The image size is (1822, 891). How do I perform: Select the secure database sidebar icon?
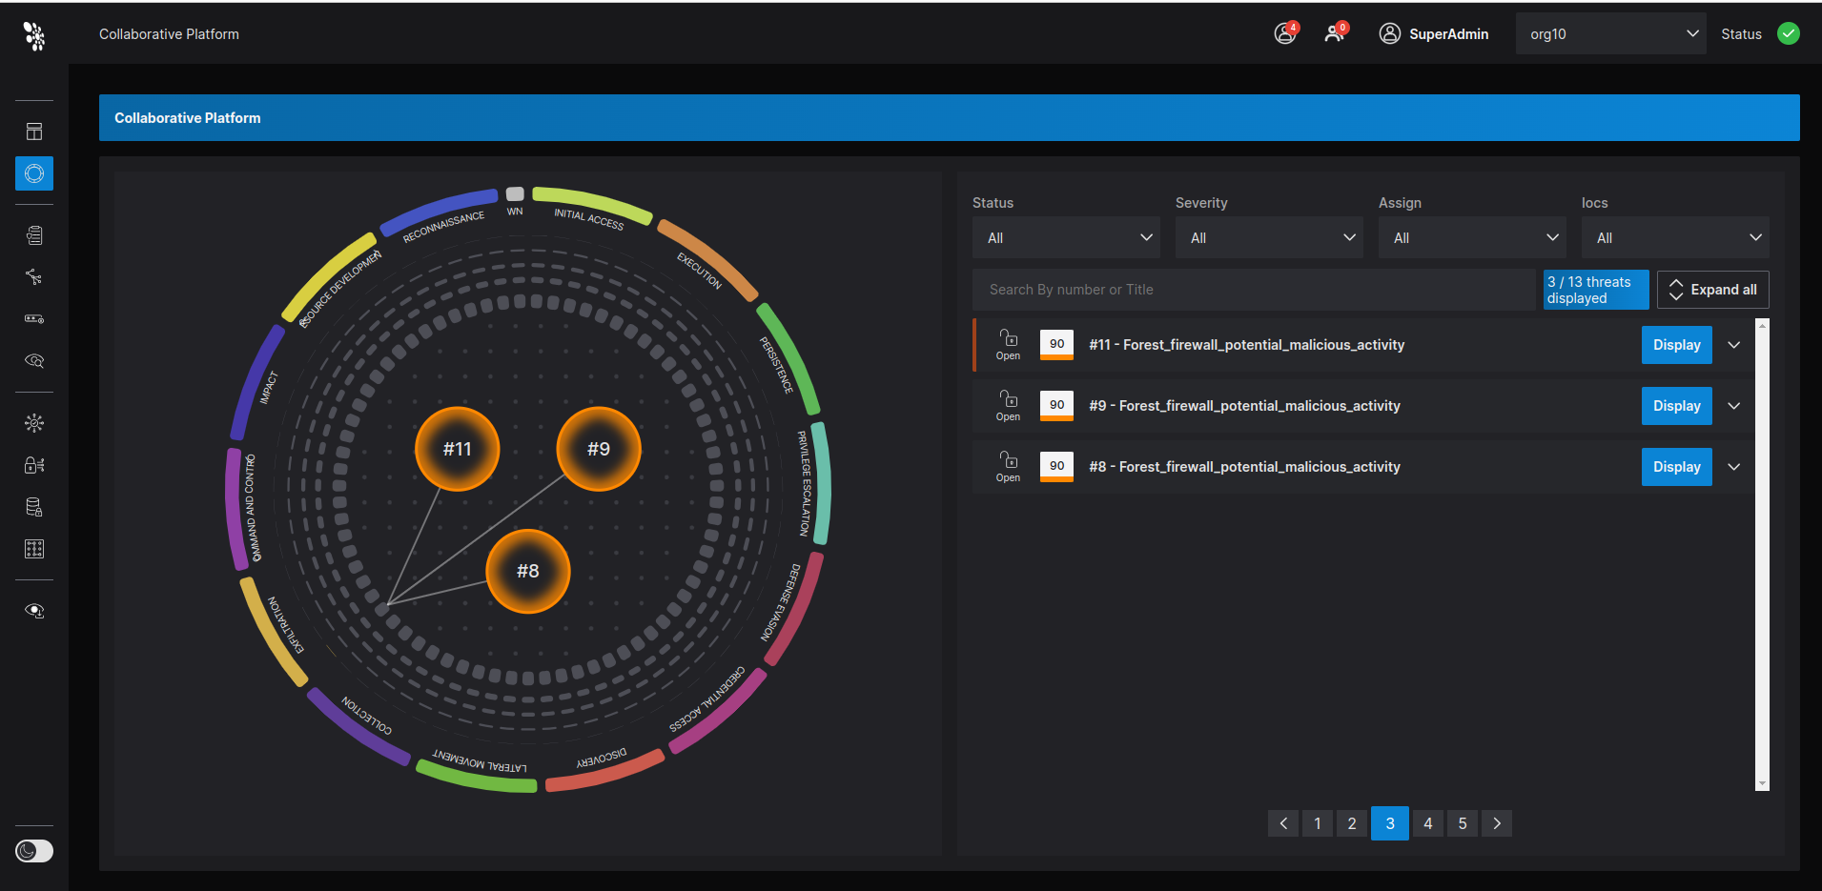click(x=33, y=506)
